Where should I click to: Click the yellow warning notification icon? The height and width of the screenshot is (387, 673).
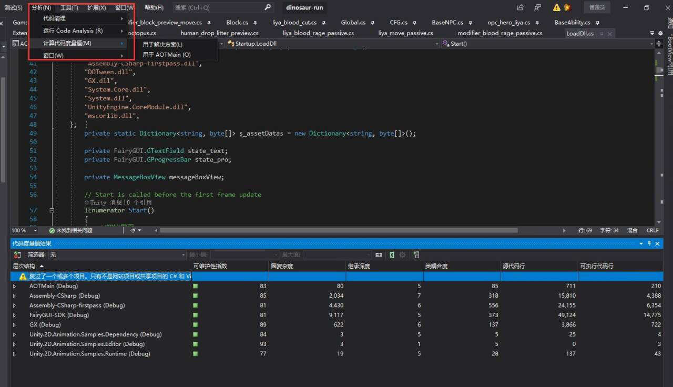point(557,8)
